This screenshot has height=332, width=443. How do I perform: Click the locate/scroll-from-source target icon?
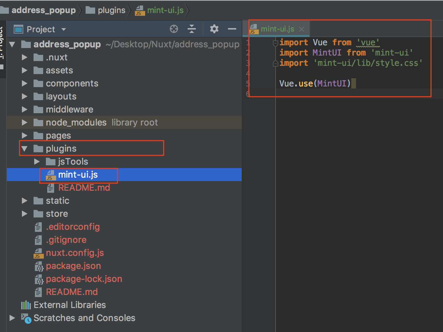[x=174, y=29]
